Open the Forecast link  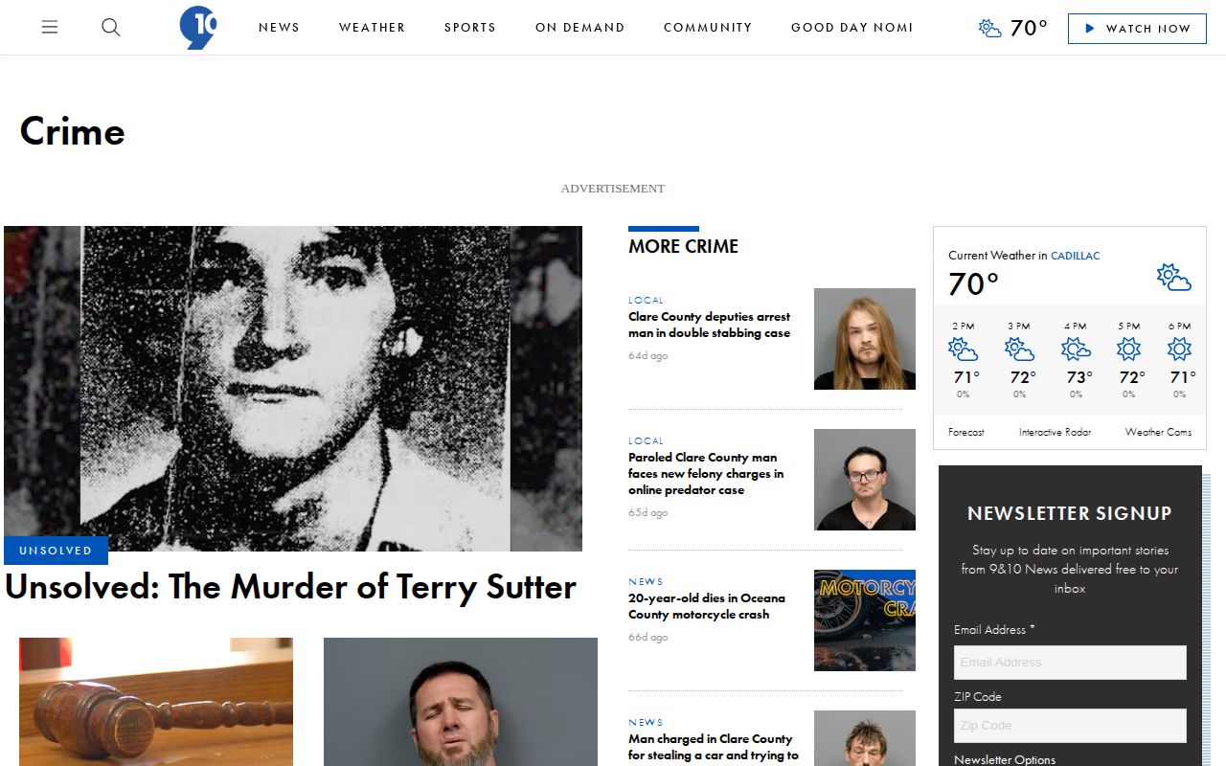(966, 432)
